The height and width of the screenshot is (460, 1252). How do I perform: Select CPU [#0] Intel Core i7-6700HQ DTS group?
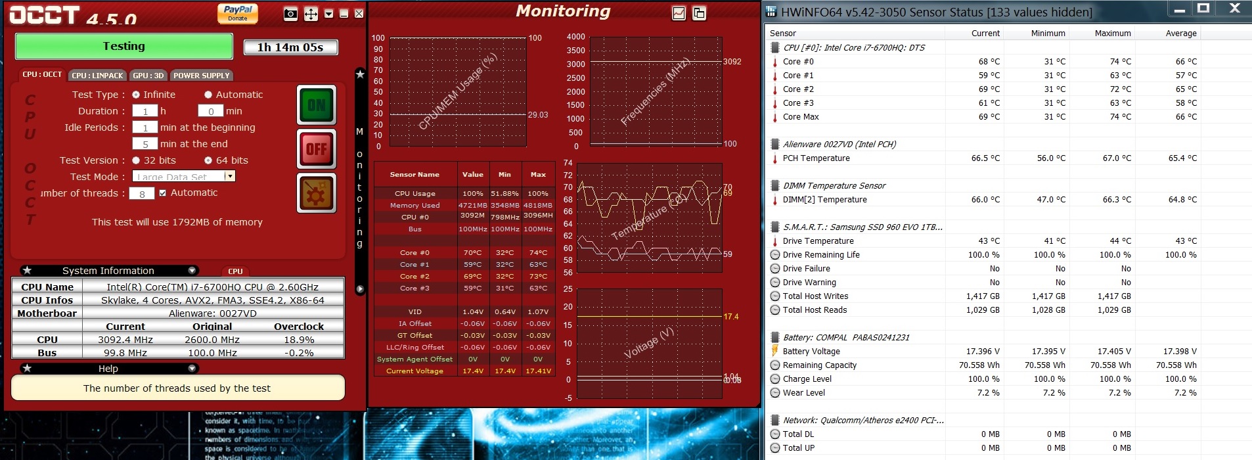point(854,47)
